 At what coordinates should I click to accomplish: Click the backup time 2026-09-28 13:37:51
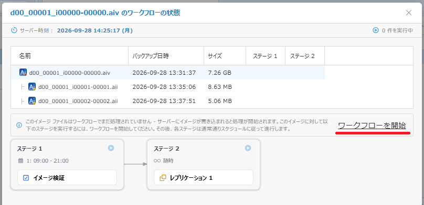(x=164, y=101)
